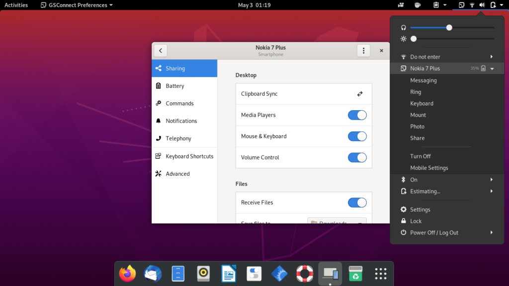Switch to Keyboard Shortcuts sidebar section

coord(184,156)
